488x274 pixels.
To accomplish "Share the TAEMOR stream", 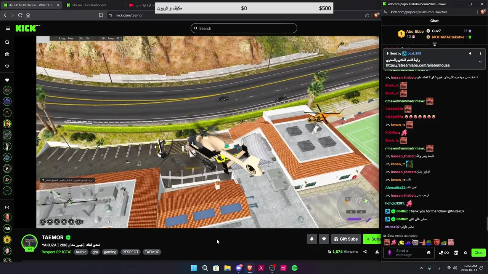I will pos(365,252).
